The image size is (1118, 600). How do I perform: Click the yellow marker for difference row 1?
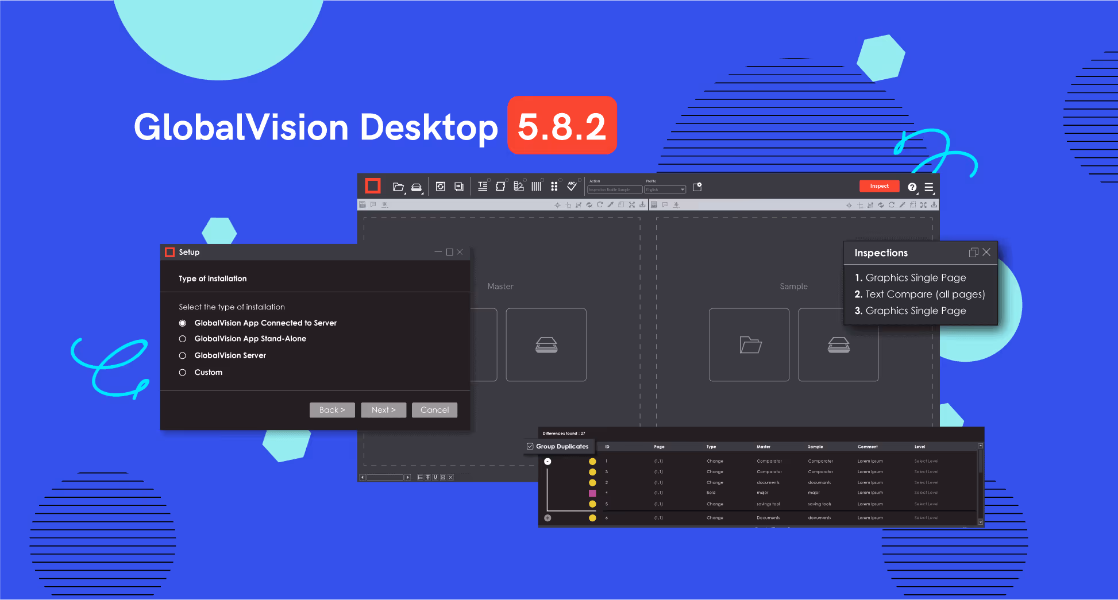tap(592, 461)
